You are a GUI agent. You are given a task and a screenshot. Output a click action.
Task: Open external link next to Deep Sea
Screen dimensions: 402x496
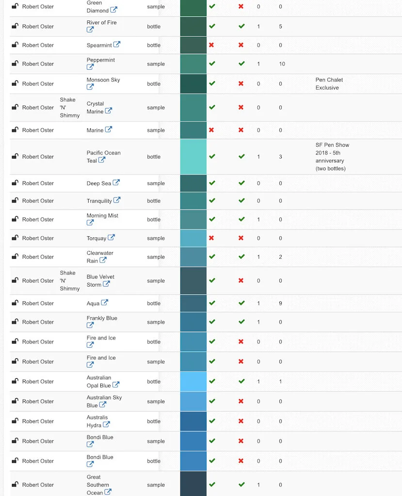pyautogui.click(x=116, y=183)
